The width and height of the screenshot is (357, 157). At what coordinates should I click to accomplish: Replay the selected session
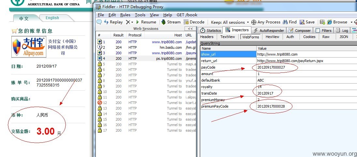(x=113, y=22)
